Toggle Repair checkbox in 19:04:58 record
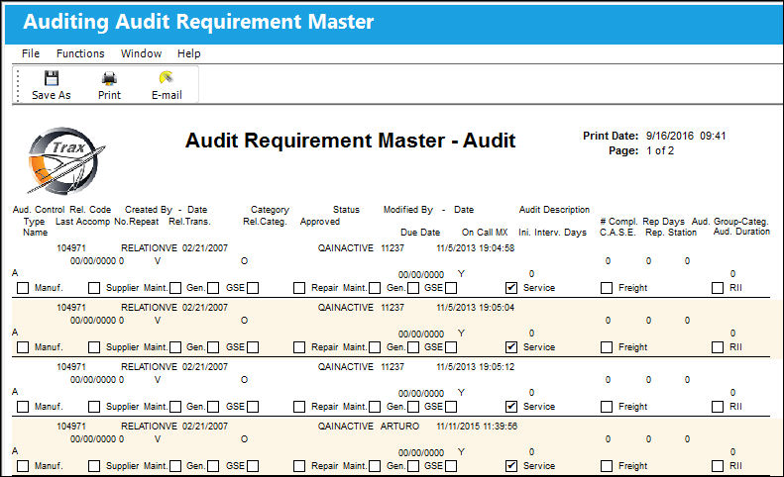Image resolution: width=784 pixels, height=477 pixels. pyautogui.click(x=299, y=288)
